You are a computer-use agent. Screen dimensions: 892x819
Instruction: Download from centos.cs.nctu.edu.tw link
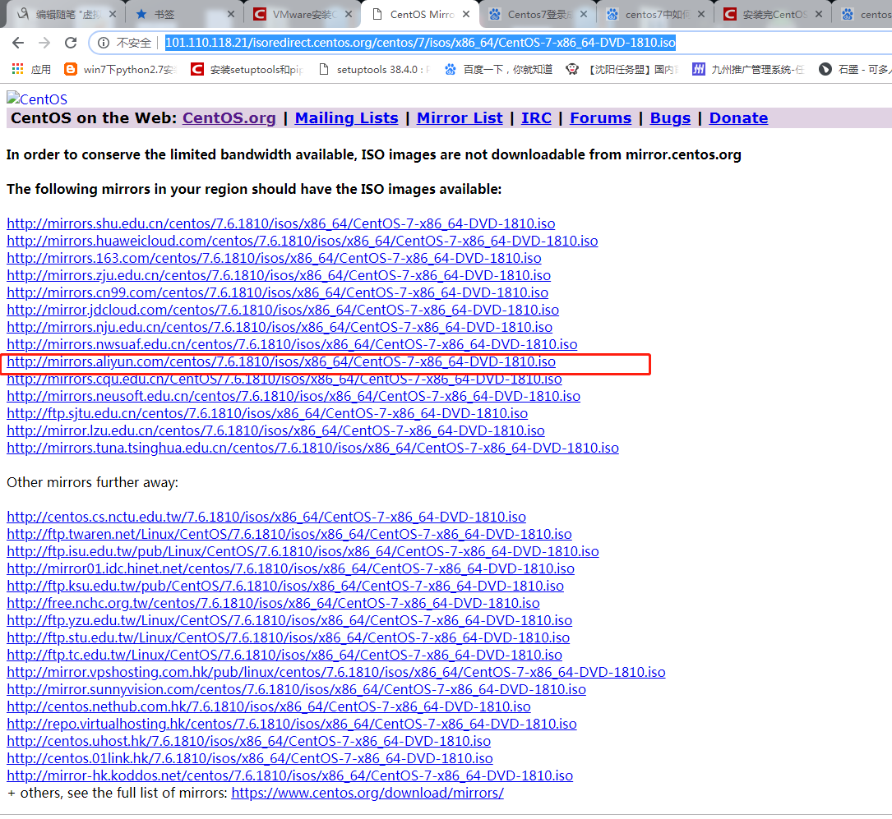pyautogui.click(x=266, y=517)
